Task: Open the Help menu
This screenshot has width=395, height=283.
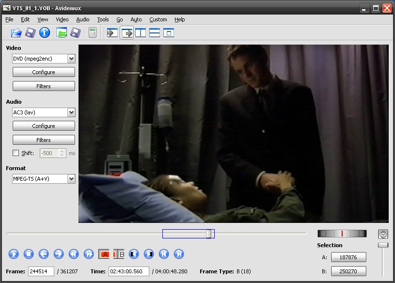Action: (180, 19)
